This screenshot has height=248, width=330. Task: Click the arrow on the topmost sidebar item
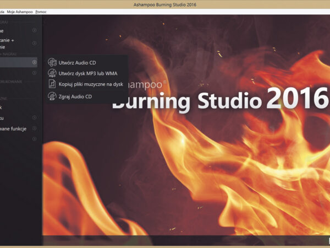34,31
